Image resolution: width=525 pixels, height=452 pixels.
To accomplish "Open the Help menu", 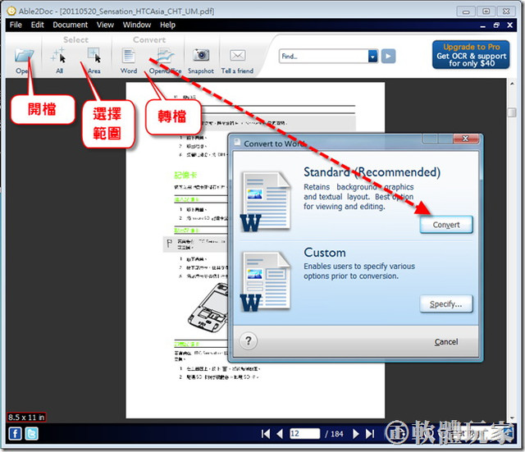I will click(x=167, y=25).
